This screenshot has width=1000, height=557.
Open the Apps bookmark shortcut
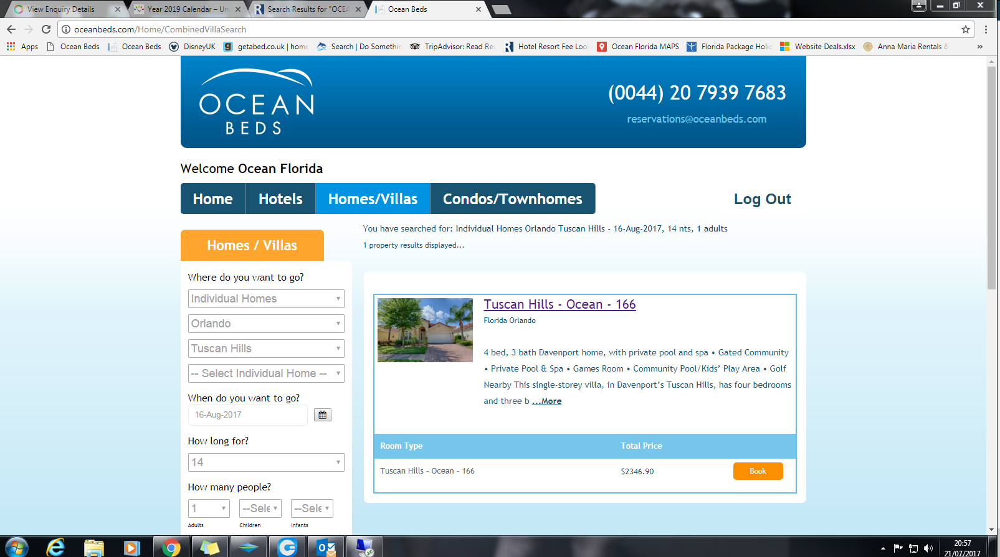tap(22, 47)
